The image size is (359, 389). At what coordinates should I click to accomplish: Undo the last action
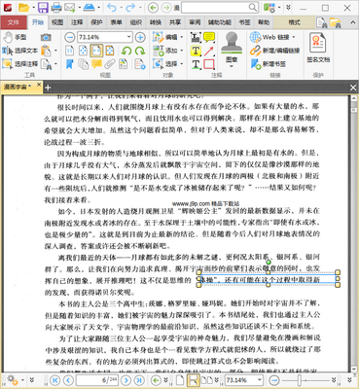tap(112, 7)
